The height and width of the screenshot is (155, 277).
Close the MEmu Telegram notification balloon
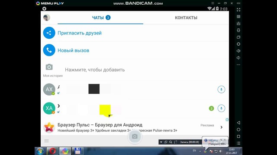click(225, 140)
